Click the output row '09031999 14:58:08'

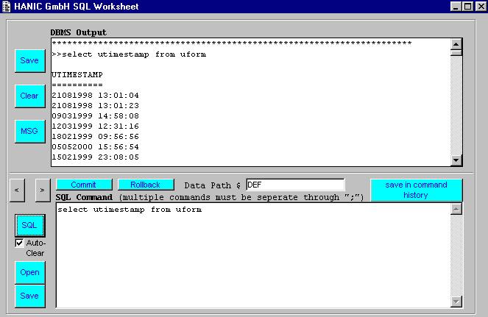(95, 115)
